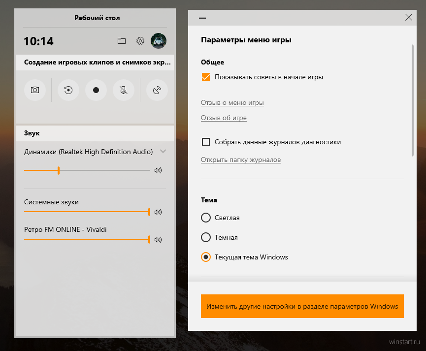Click the Создание игровых клипов section header
The width and height of the screenshot is (426, 351).
(95, 63)
